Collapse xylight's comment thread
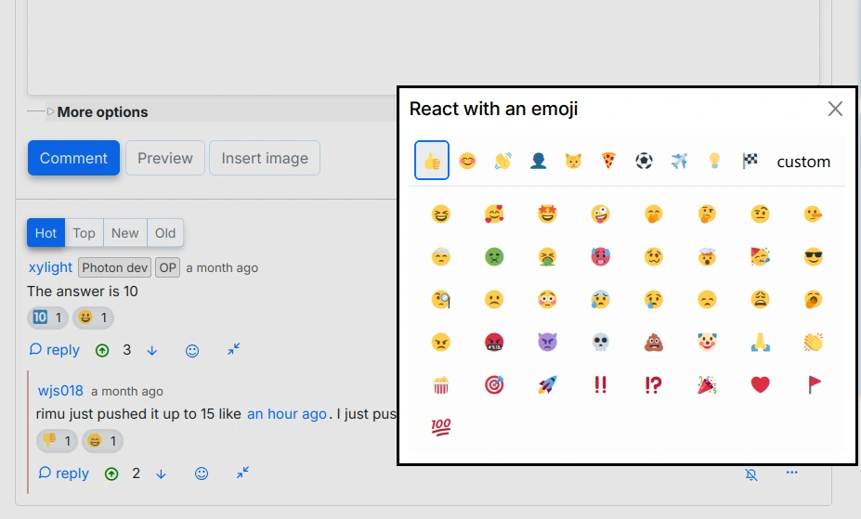The width and height of the screenshot is (861, 519). (x=234, y=350)
